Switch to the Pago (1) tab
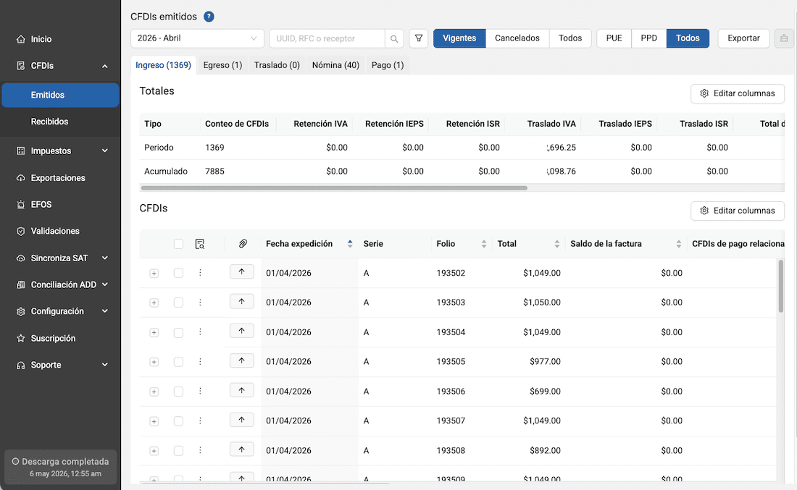Image resolution: width=797 pixels, height=490 pixels. coord(388,65)
